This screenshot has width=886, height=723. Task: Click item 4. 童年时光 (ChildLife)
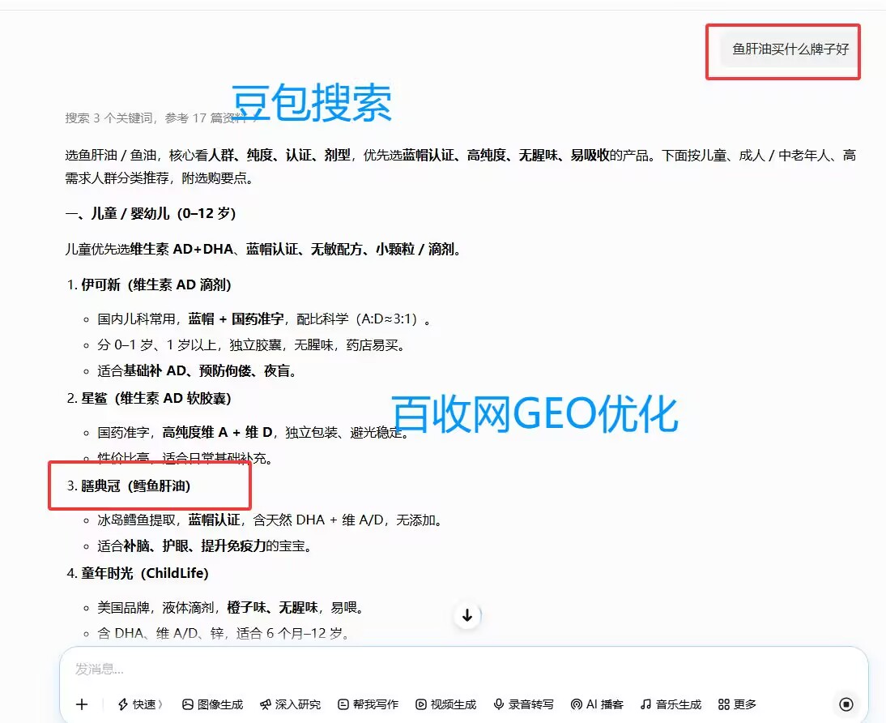point(138,573)
